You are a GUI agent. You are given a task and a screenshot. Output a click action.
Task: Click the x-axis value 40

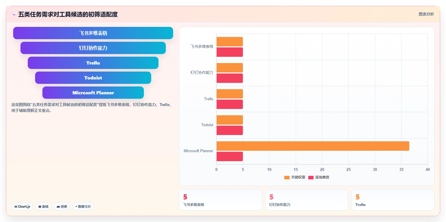428,169
